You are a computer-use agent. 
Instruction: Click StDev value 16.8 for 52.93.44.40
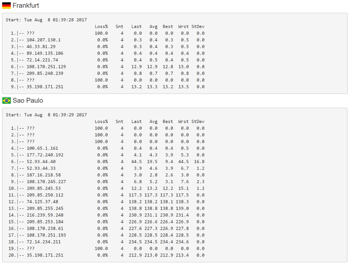(x=199, y=162)
